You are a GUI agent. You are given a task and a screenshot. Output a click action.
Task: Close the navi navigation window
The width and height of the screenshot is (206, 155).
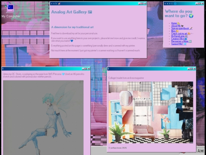click(x=202, y=3)
